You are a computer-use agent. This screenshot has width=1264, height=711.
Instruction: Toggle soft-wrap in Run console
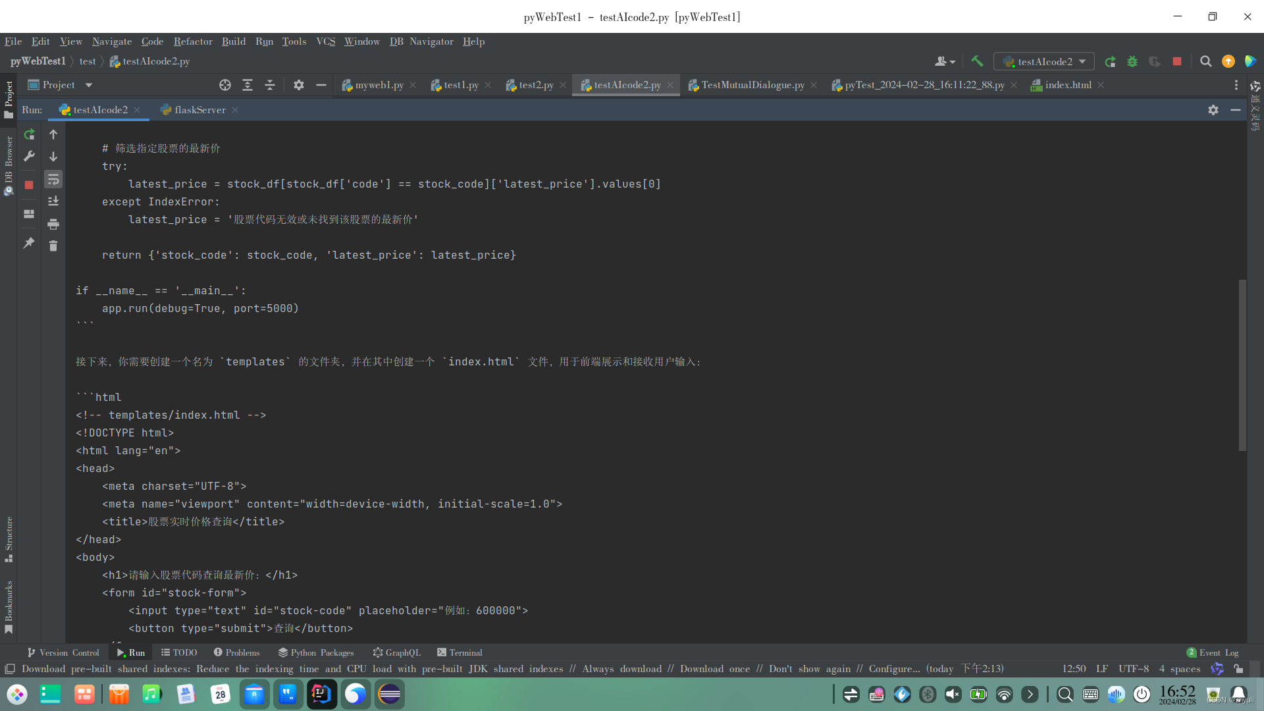pos(53,179)
